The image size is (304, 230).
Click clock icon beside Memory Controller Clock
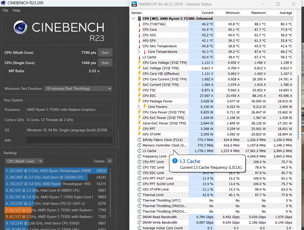(x=139, y=145)
